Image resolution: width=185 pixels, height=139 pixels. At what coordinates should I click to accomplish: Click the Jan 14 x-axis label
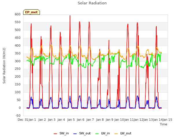158,120
